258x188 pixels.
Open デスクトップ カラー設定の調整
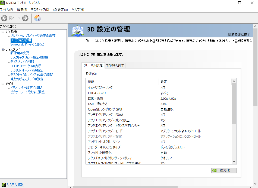click(x=29, y=57)
